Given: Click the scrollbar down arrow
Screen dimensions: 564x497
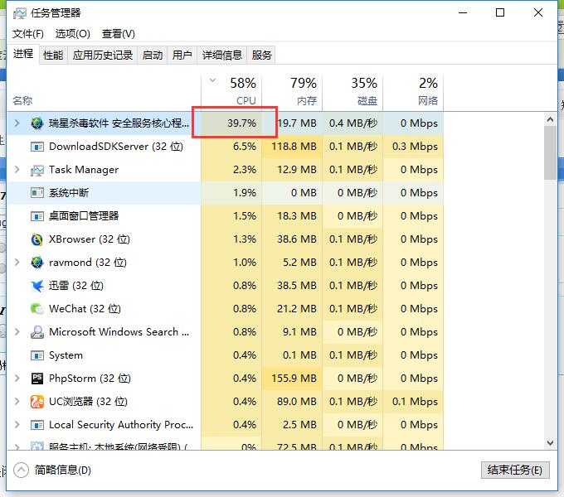Looking at the screenshot, I should tap(550, 443).
